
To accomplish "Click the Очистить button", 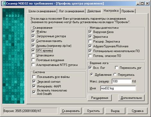I will (x=93, y=111).
